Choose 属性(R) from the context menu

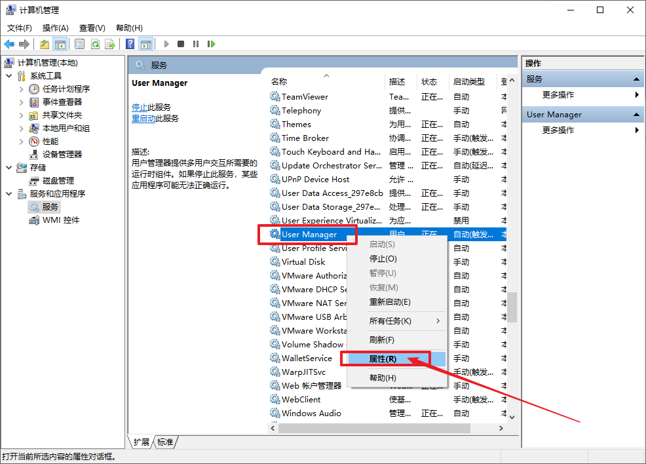coord(383,359)
